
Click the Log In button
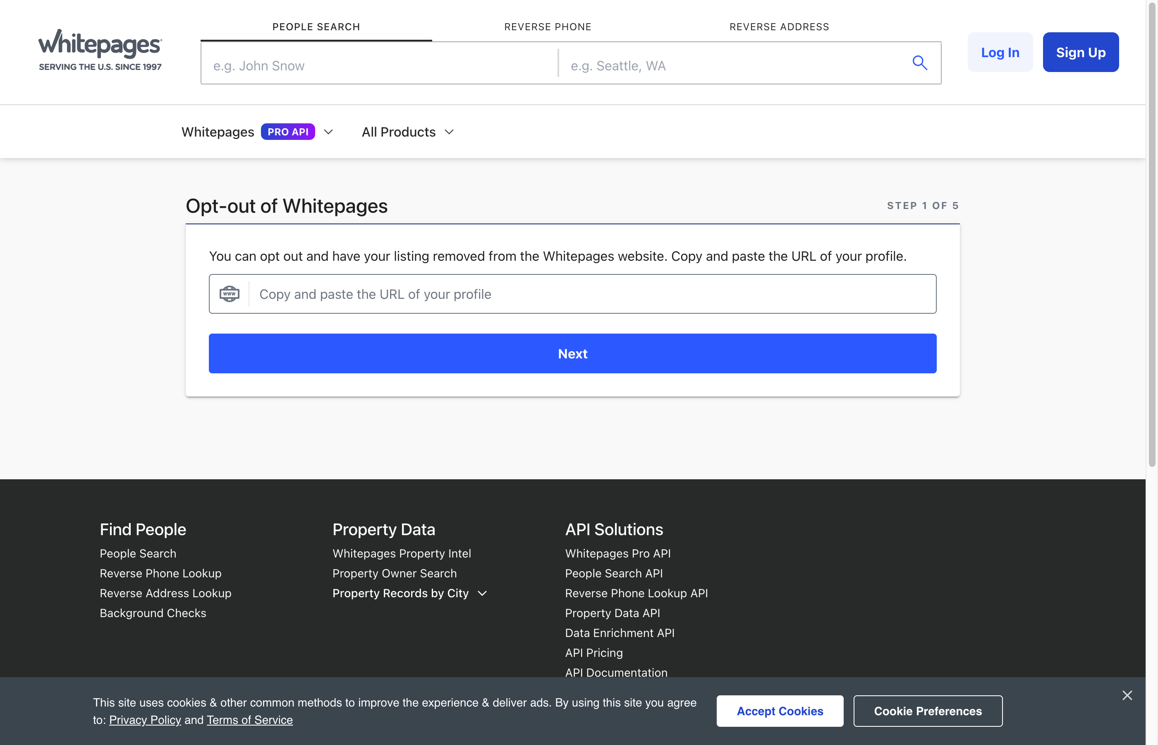pos(1000,52)
